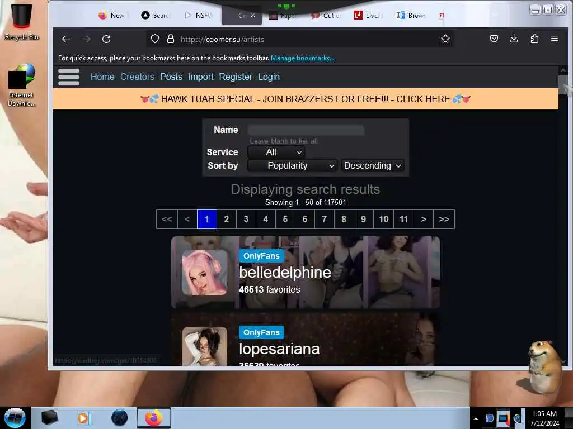Click the orange HAWK TUAH SPECIAL banner
573x429 pixels.
coord(305,99)
